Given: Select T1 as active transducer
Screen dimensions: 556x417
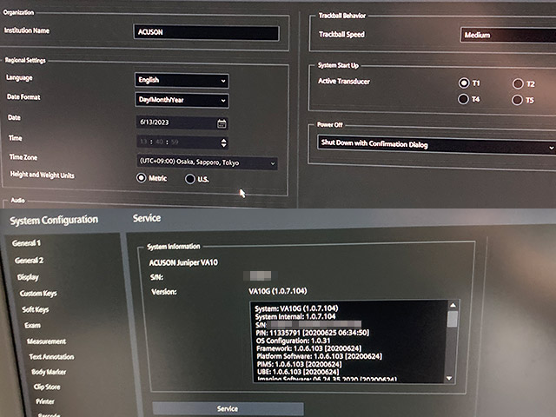Looking at the screenshot, I should coord(463,83).
